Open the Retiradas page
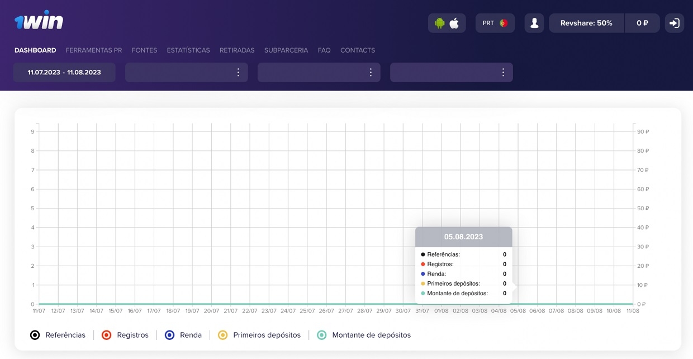The width and height of the screenshot is (693, 359). pos(237,50)
